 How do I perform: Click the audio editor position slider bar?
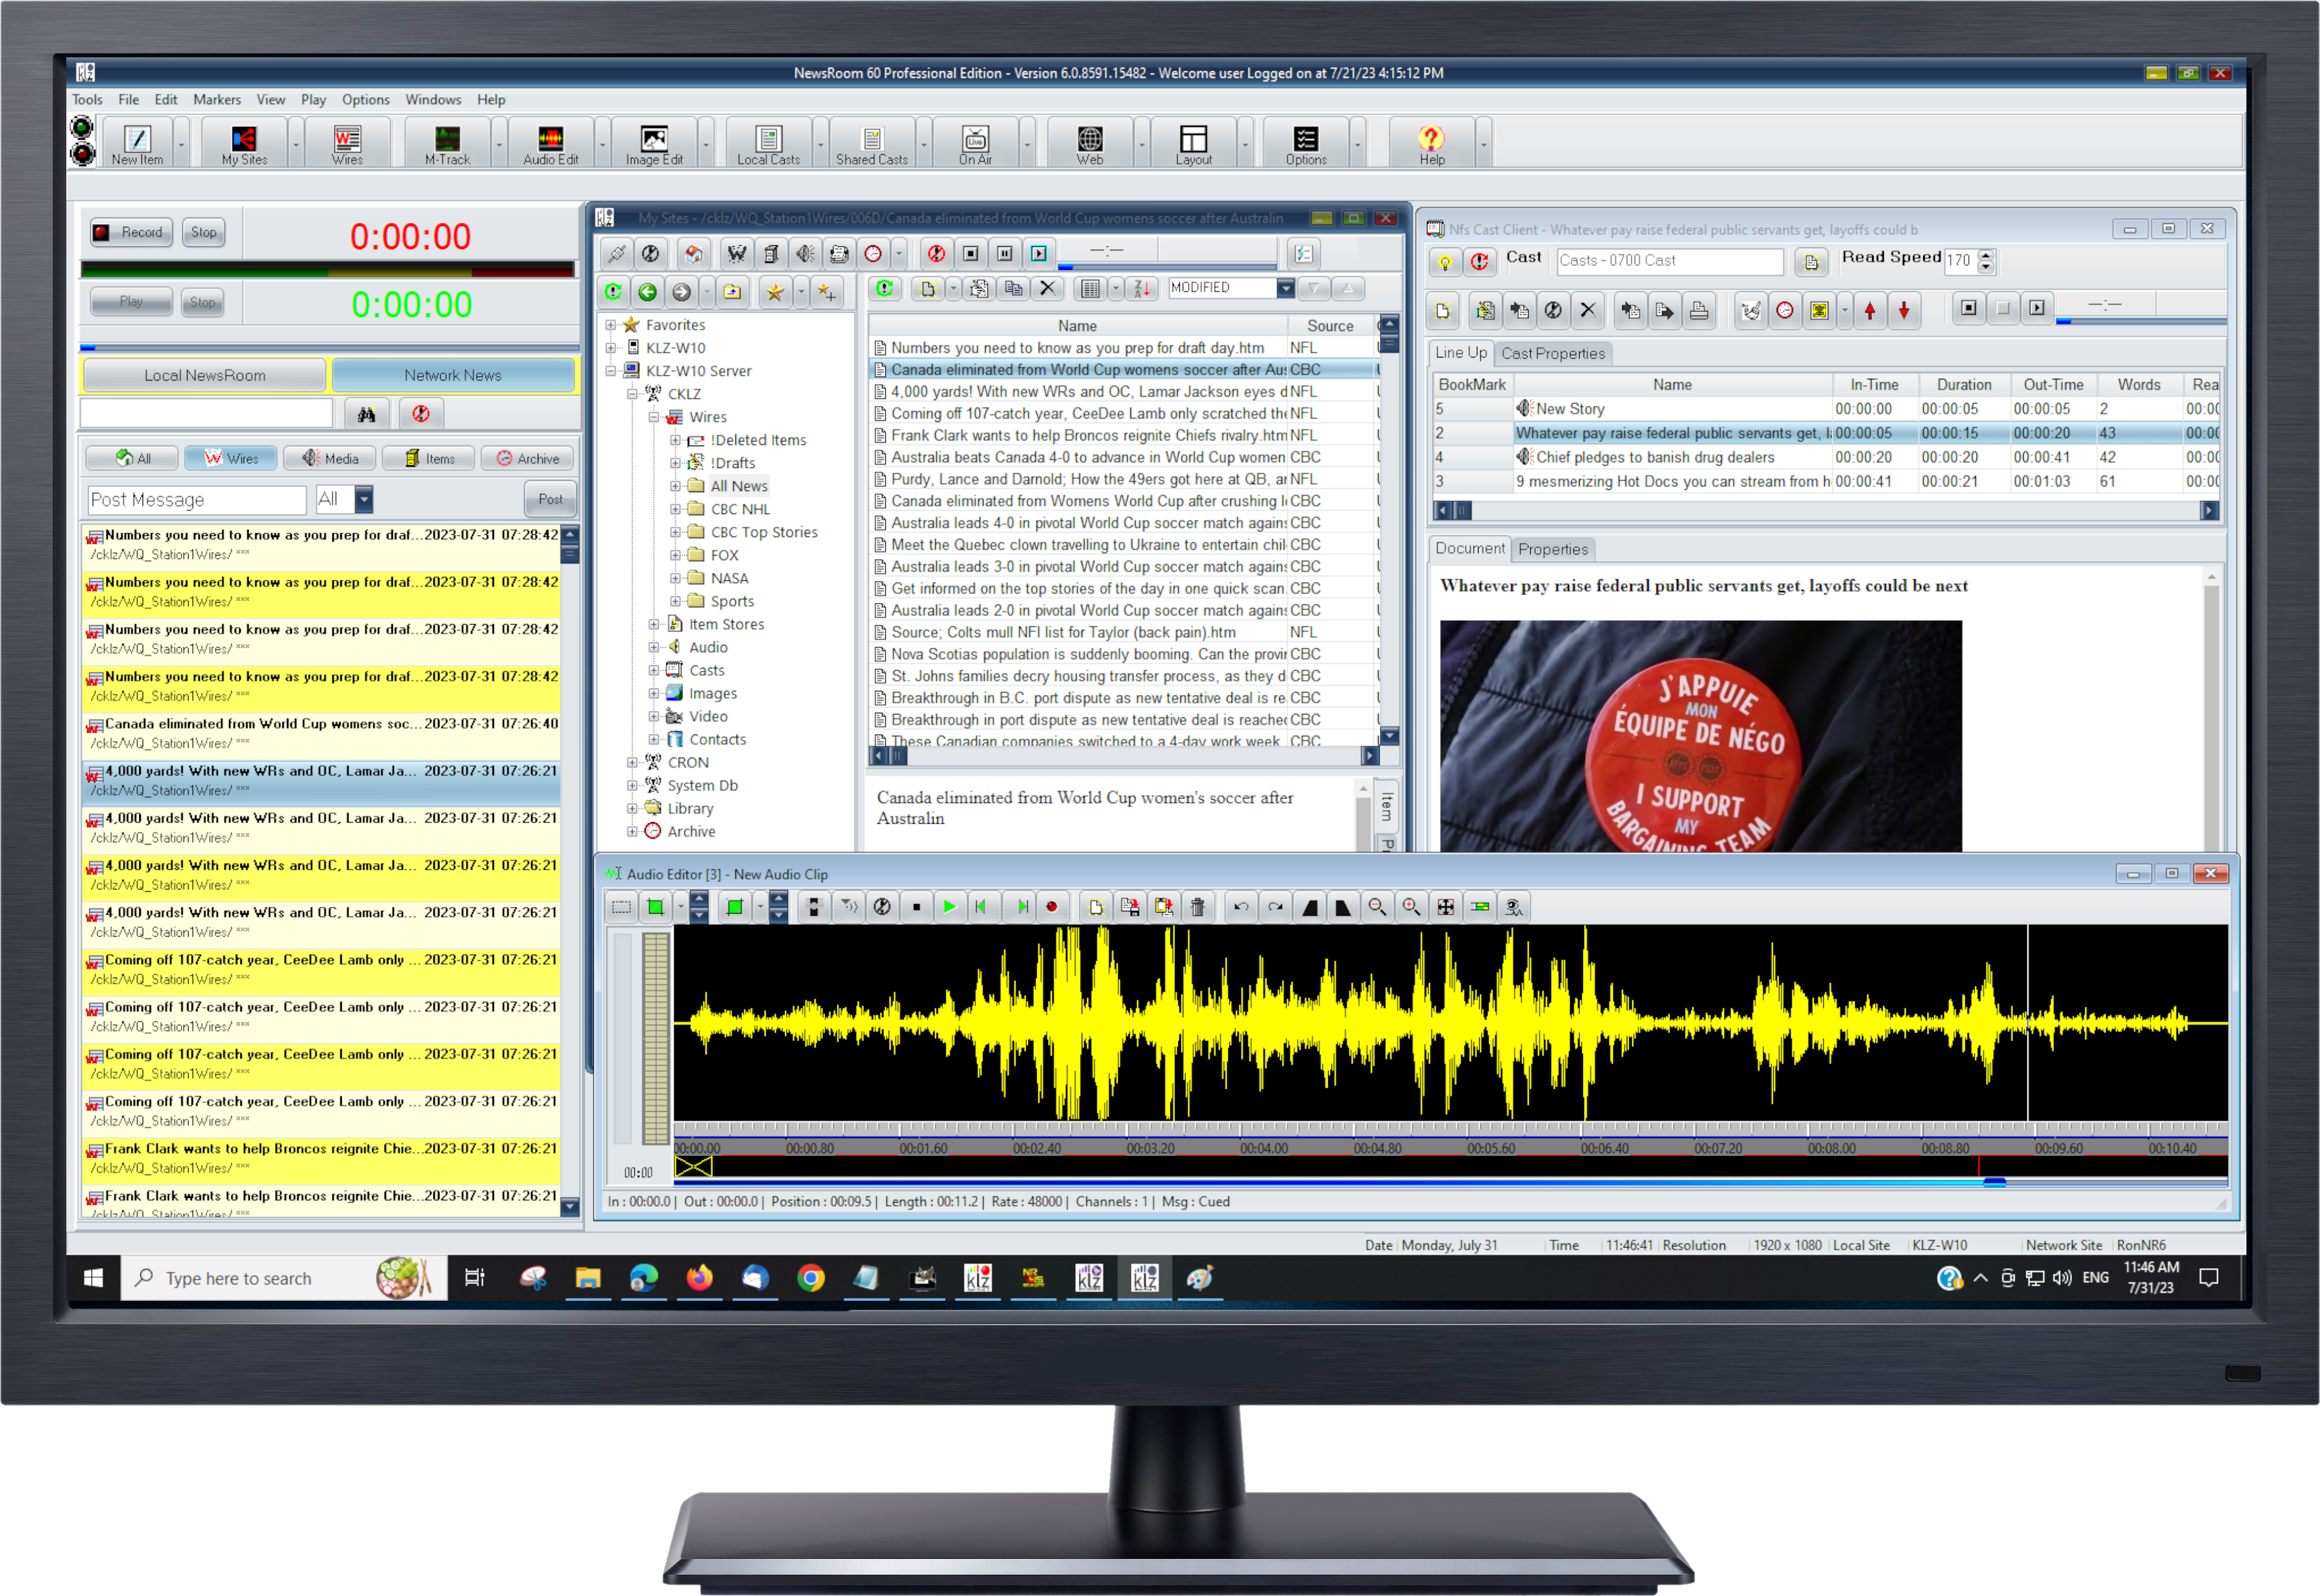(1994, 1182)
